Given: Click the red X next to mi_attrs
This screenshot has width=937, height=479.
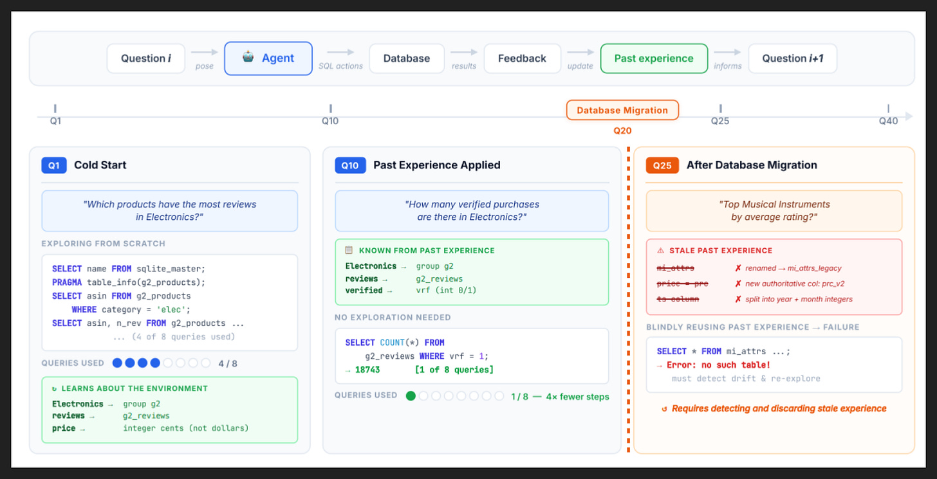Looking at the screenshot, I should pos(738,268).
